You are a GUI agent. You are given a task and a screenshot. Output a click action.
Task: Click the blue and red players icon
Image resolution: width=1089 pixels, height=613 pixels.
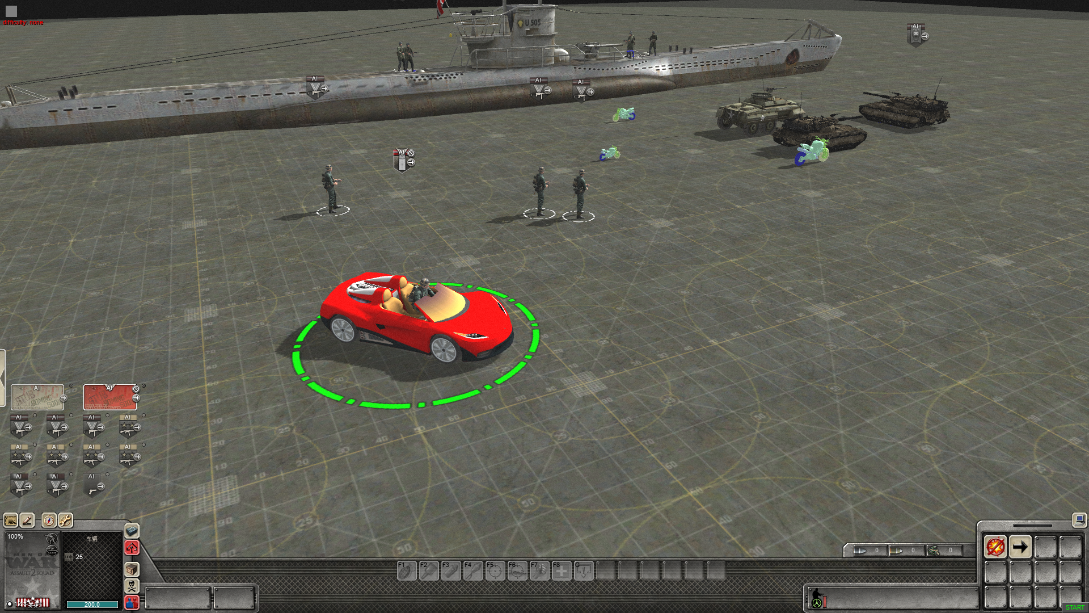click(x=132, y=602)
